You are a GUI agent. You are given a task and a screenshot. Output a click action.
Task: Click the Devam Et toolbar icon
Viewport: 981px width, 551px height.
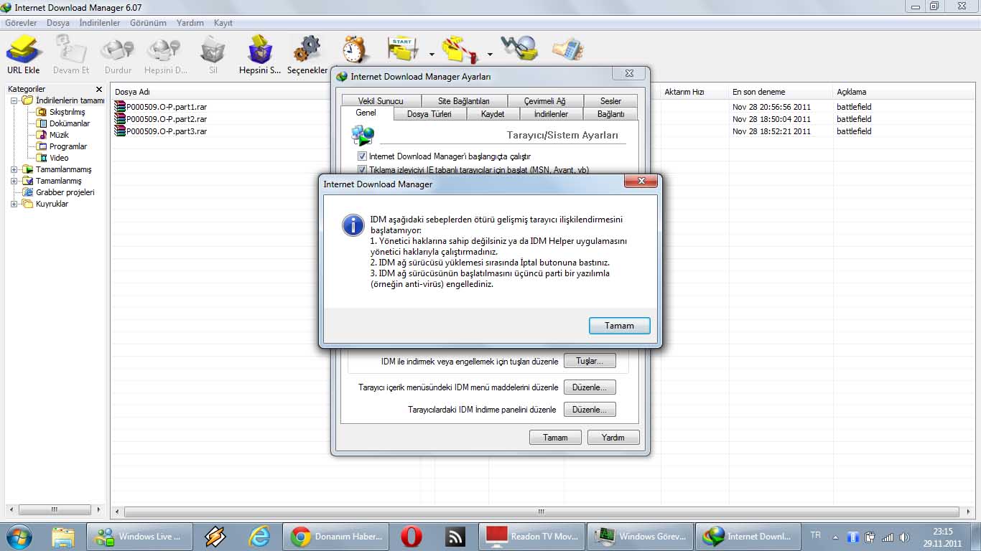point(71,55)
